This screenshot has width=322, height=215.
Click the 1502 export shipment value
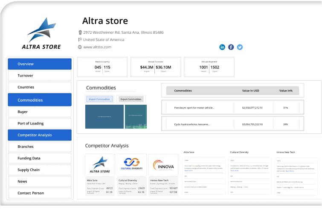tap(215, 67)
